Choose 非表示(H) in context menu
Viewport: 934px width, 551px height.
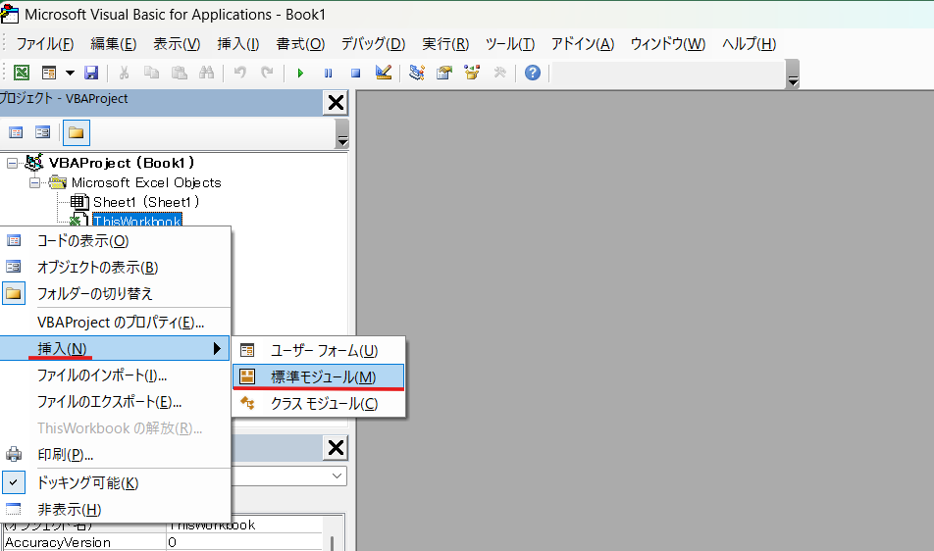(115, 510)
